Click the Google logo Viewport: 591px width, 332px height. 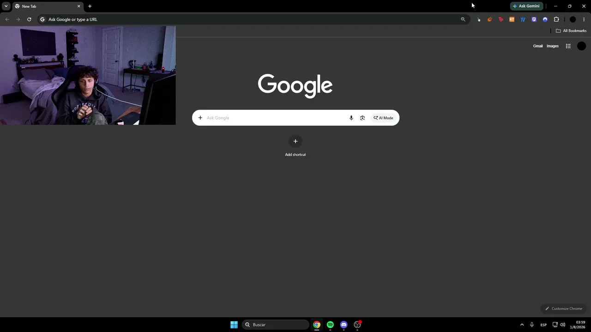pos(295,85)
